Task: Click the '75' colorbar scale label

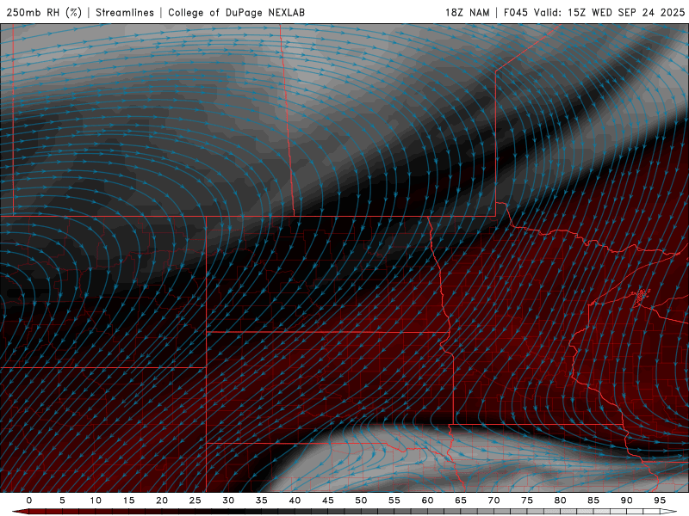Action: [x=526, y=501]
